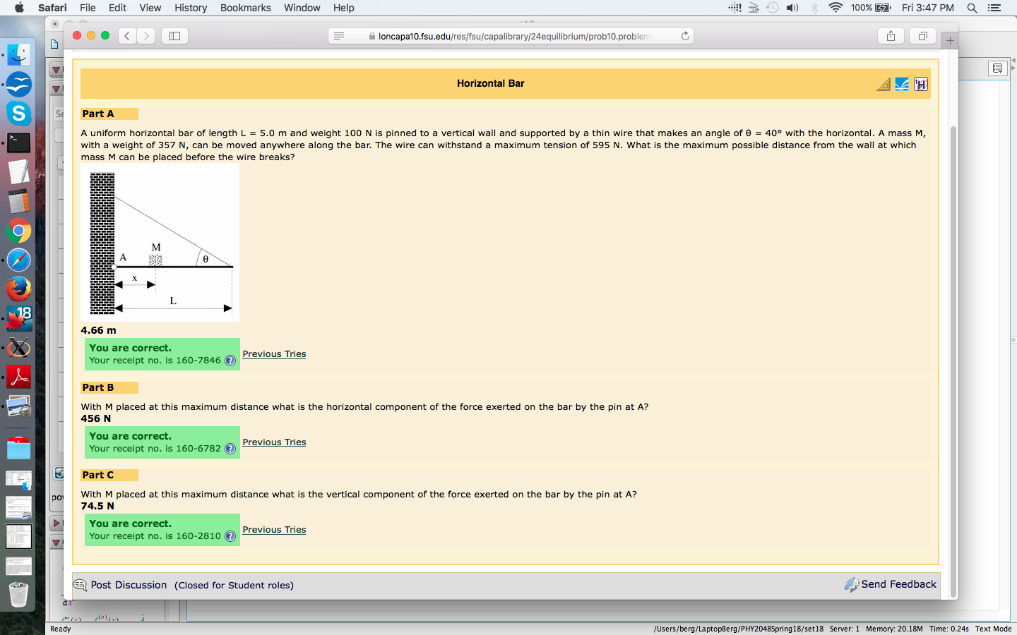Open the View menu
Viewport: 1017px width, 635px height.
(x=150, y=8)
